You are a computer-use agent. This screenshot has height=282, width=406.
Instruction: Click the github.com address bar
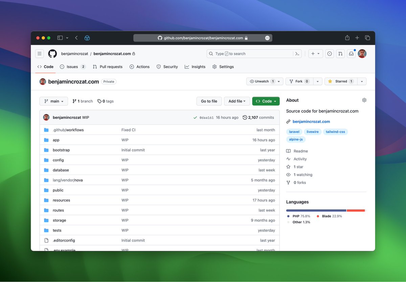(x=203, y=38)
